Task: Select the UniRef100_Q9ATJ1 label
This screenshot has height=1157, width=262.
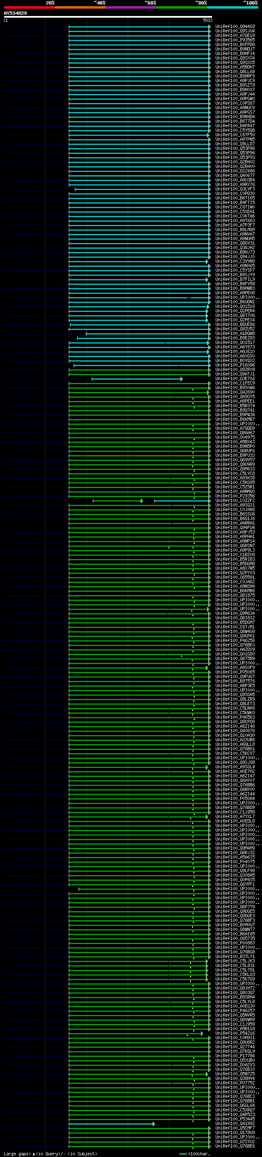Action: pyautogui.click(x=235, y=374)
